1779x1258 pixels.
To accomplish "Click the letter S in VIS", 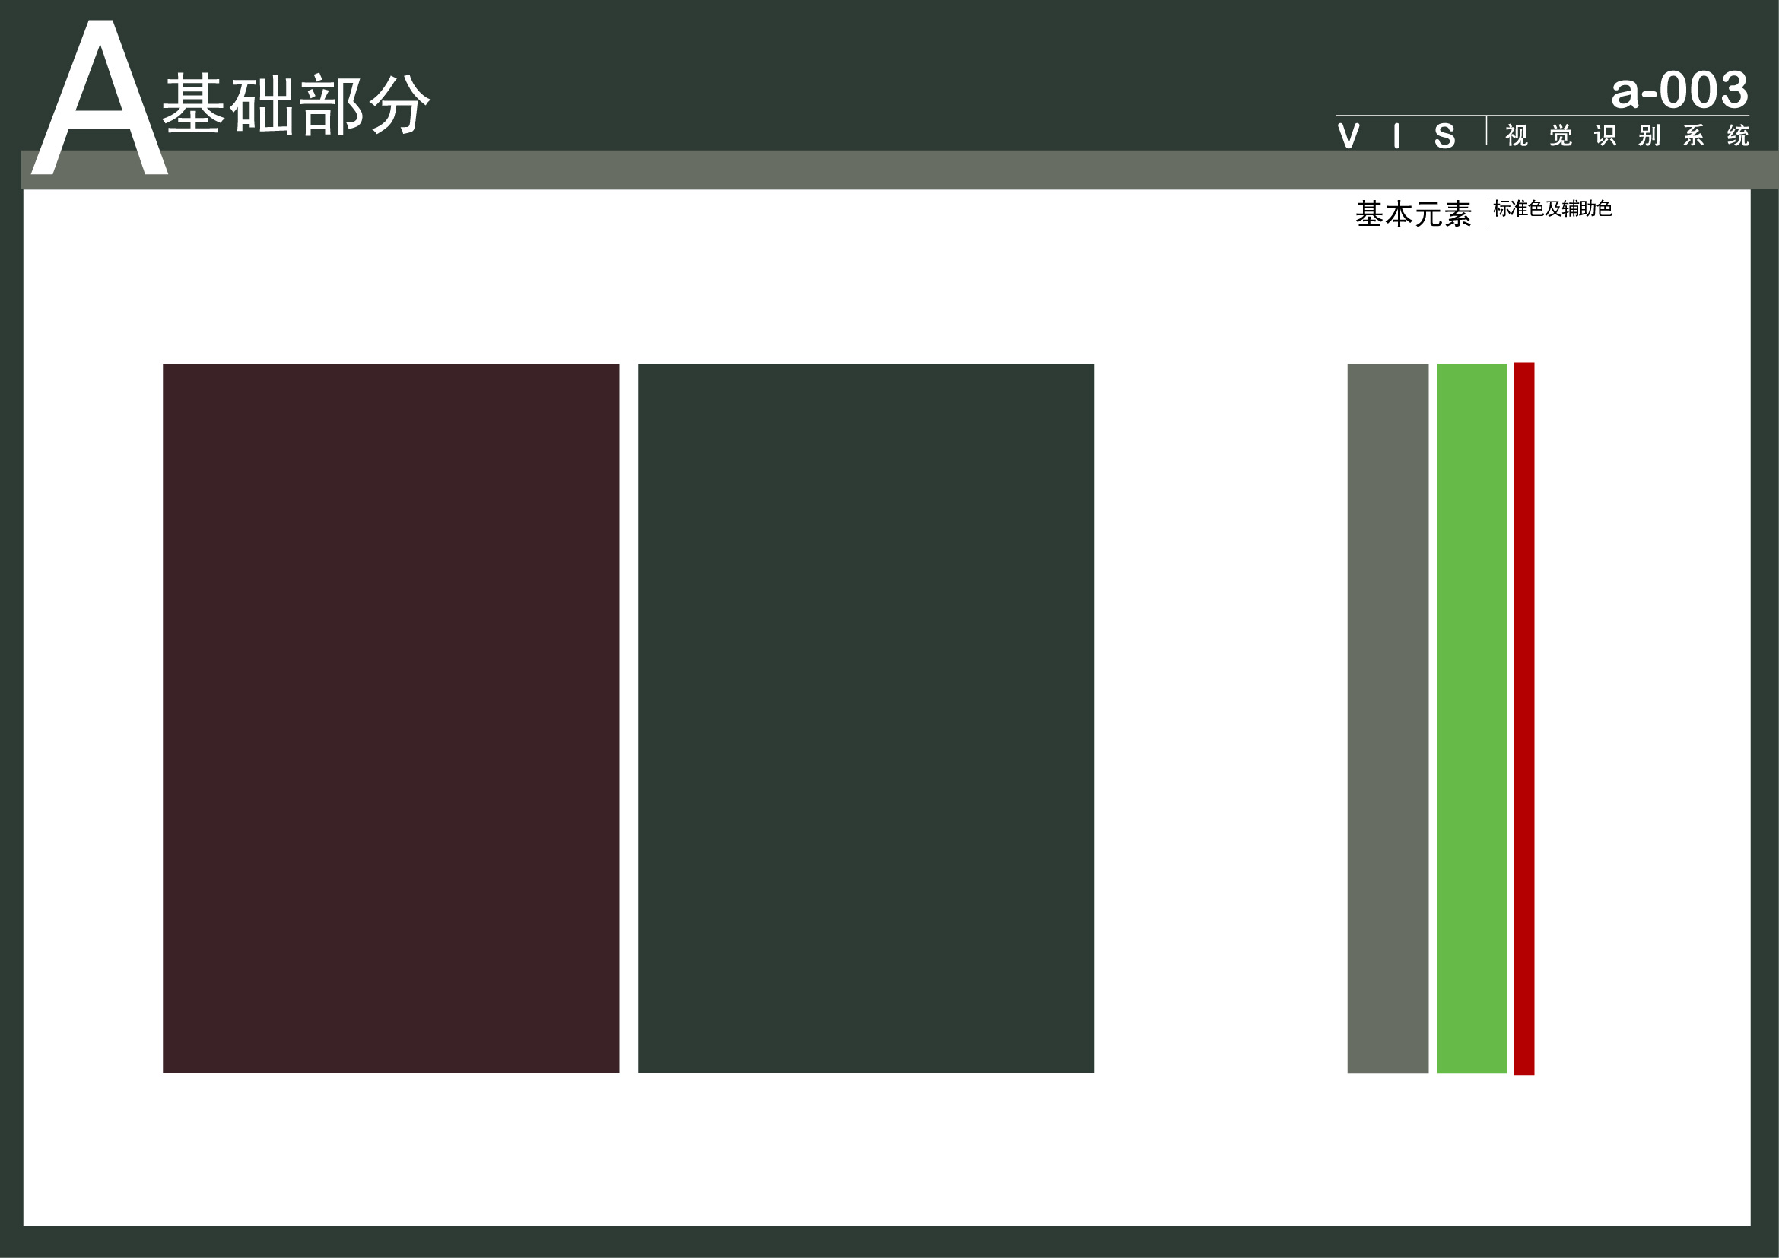I will point(1444,136).
